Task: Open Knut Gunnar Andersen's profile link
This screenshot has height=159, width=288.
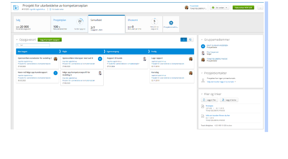Action: (x=217, y=45)
